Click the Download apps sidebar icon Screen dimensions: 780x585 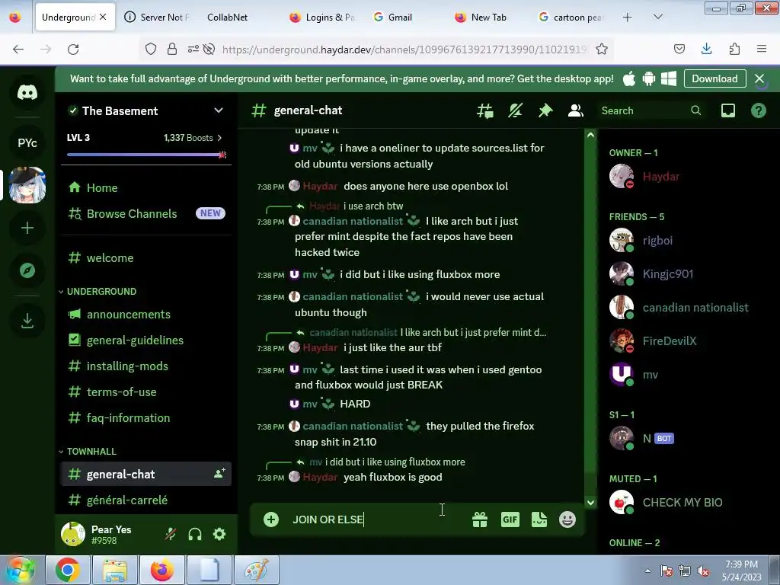(27, 321)
